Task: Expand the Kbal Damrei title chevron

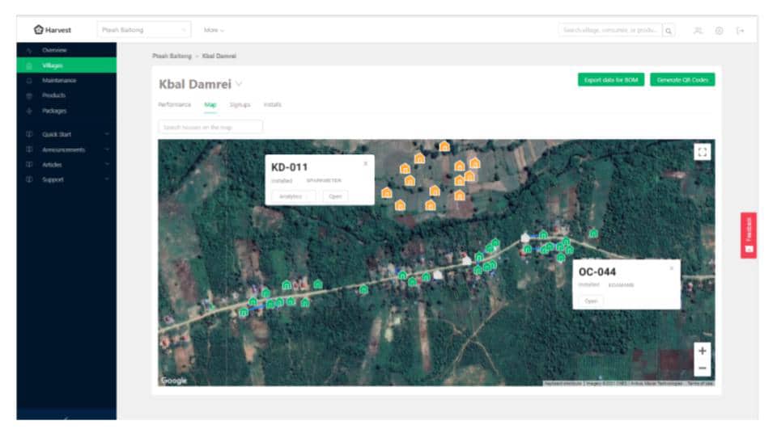Action: click(239, 84)
